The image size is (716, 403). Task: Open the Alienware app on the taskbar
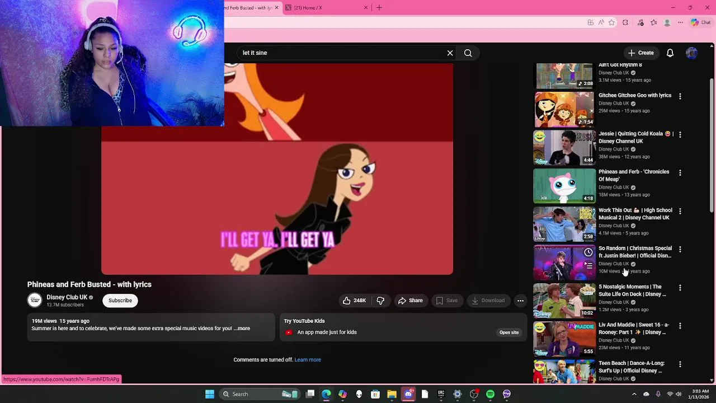[359, 394]
